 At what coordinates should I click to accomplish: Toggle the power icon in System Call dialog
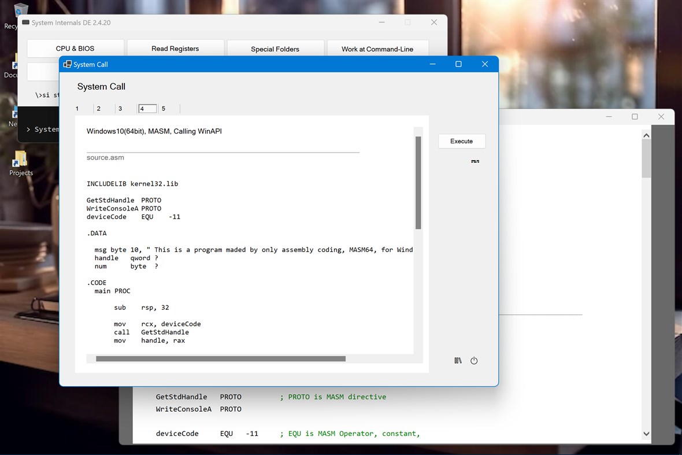[474, 360]
